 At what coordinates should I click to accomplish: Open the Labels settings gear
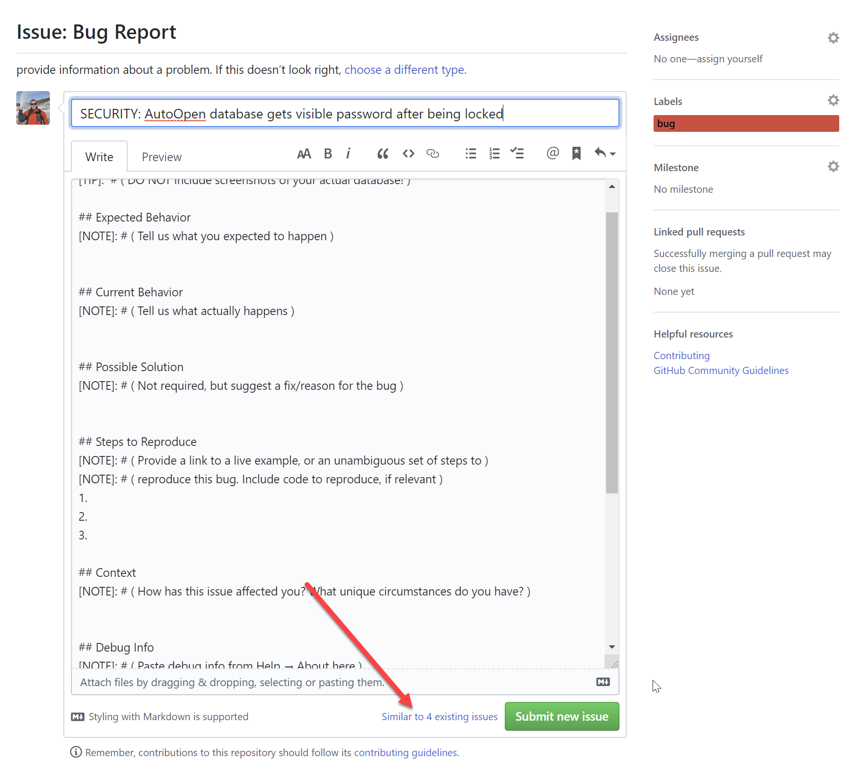pos(833,100)
